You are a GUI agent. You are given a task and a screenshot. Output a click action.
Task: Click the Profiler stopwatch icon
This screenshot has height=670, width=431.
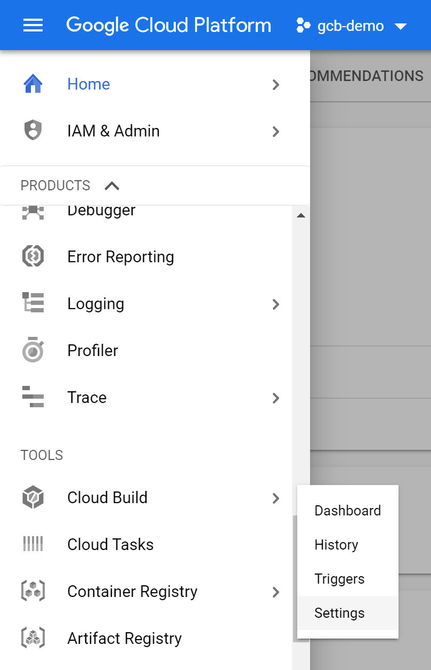[x=33, y=350]
